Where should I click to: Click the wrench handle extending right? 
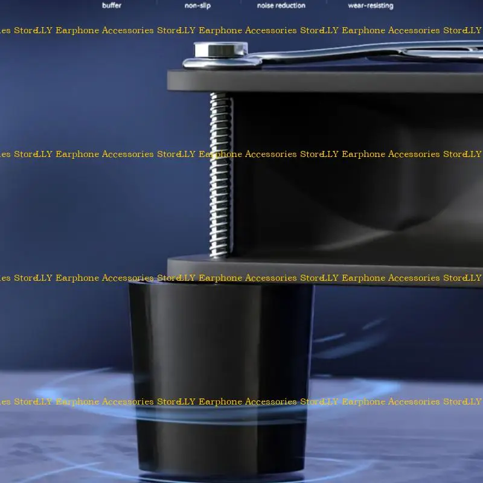pos(374,53)
